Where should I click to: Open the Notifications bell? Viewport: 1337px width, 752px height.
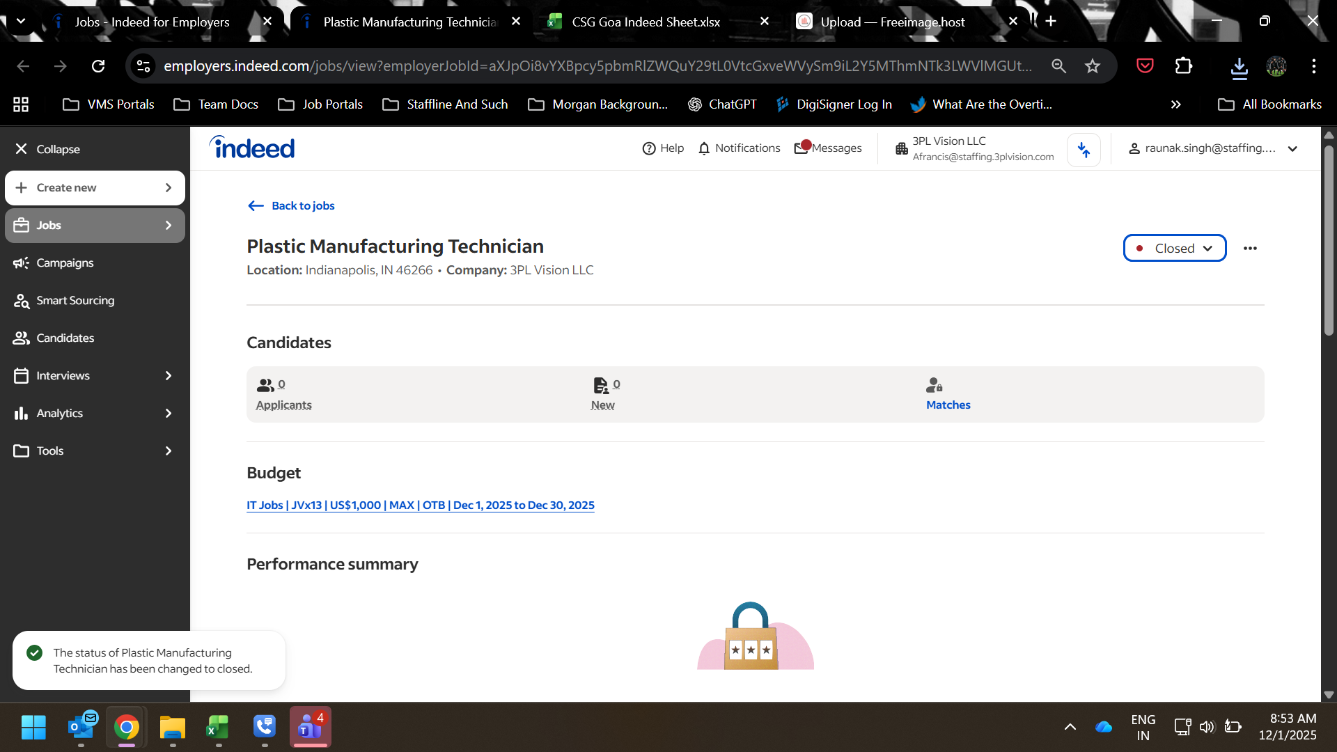coord(739,148)
